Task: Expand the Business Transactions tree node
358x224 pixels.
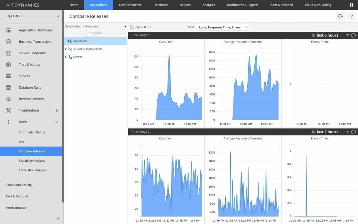Action: 66,49
